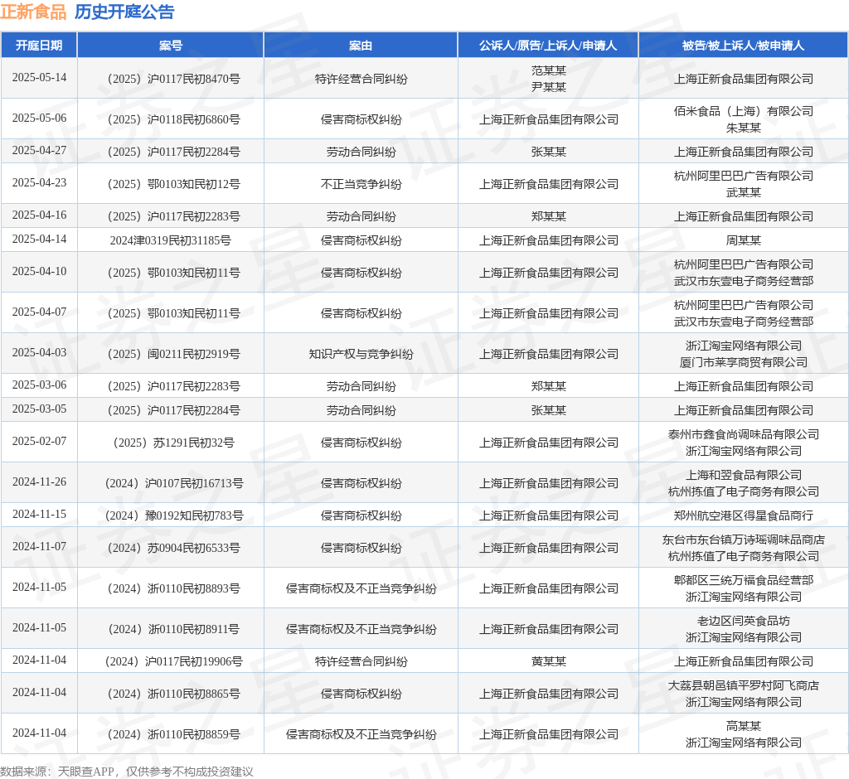Click defendant 佰米食品（上海）有限公司

point(744,112)
